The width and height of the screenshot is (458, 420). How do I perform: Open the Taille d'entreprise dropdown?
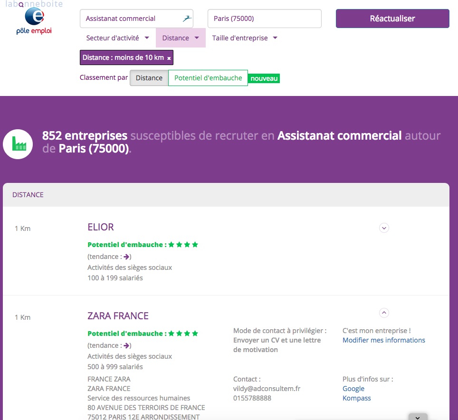(x=245, y=38)
